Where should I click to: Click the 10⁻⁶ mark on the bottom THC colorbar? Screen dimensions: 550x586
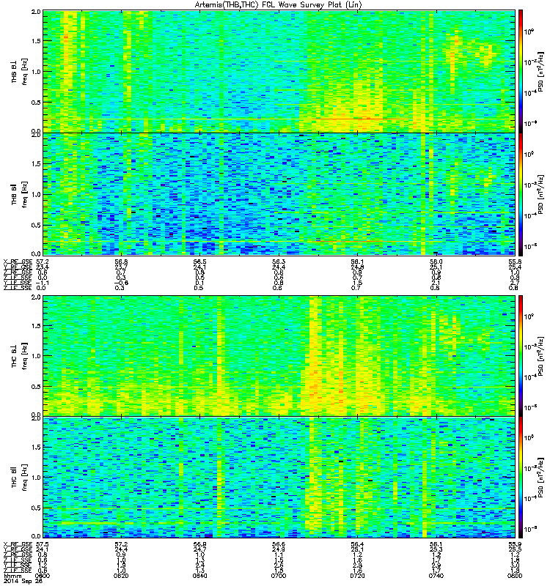pyautogui.click(x=529, y=529)
